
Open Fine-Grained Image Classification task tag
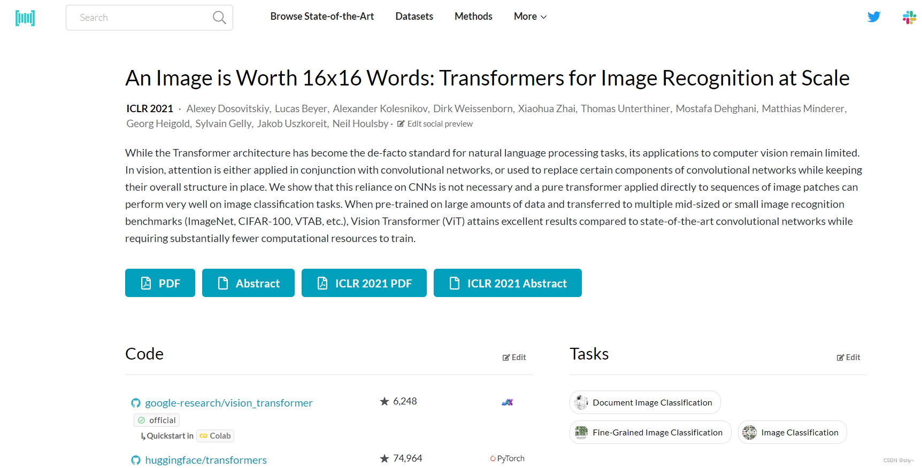coord(650,432)
